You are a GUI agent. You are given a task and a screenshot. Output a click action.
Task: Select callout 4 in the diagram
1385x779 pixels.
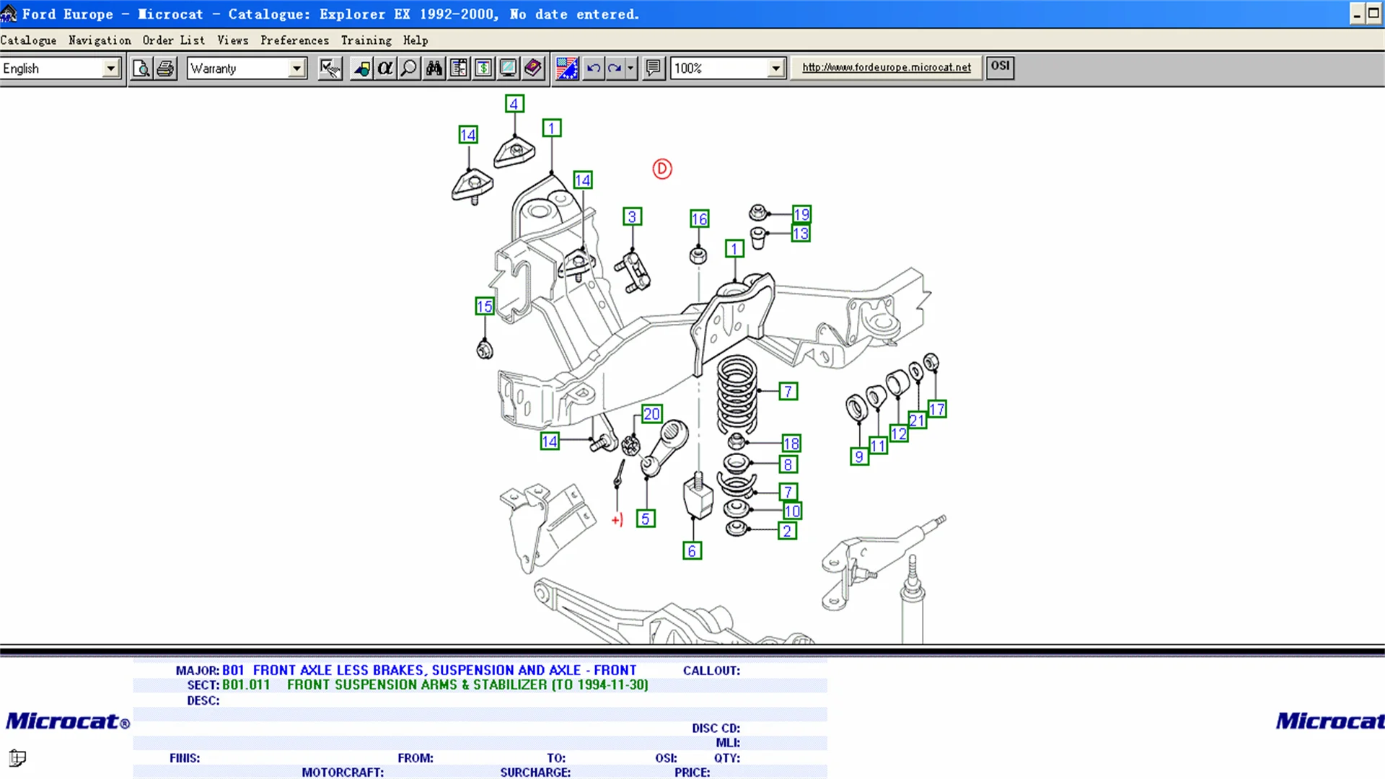pos(514,104)
